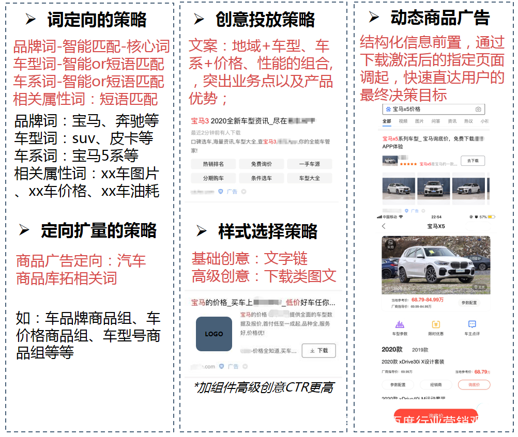Open 车型参数 chart icon
This screenshot has height=437, width=518.
[x=400, y=324]
